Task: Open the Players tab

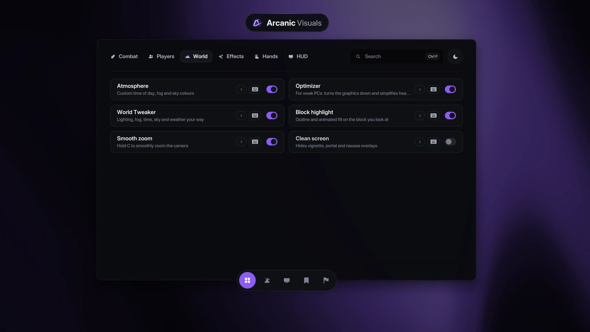Action: pos(162,56)
